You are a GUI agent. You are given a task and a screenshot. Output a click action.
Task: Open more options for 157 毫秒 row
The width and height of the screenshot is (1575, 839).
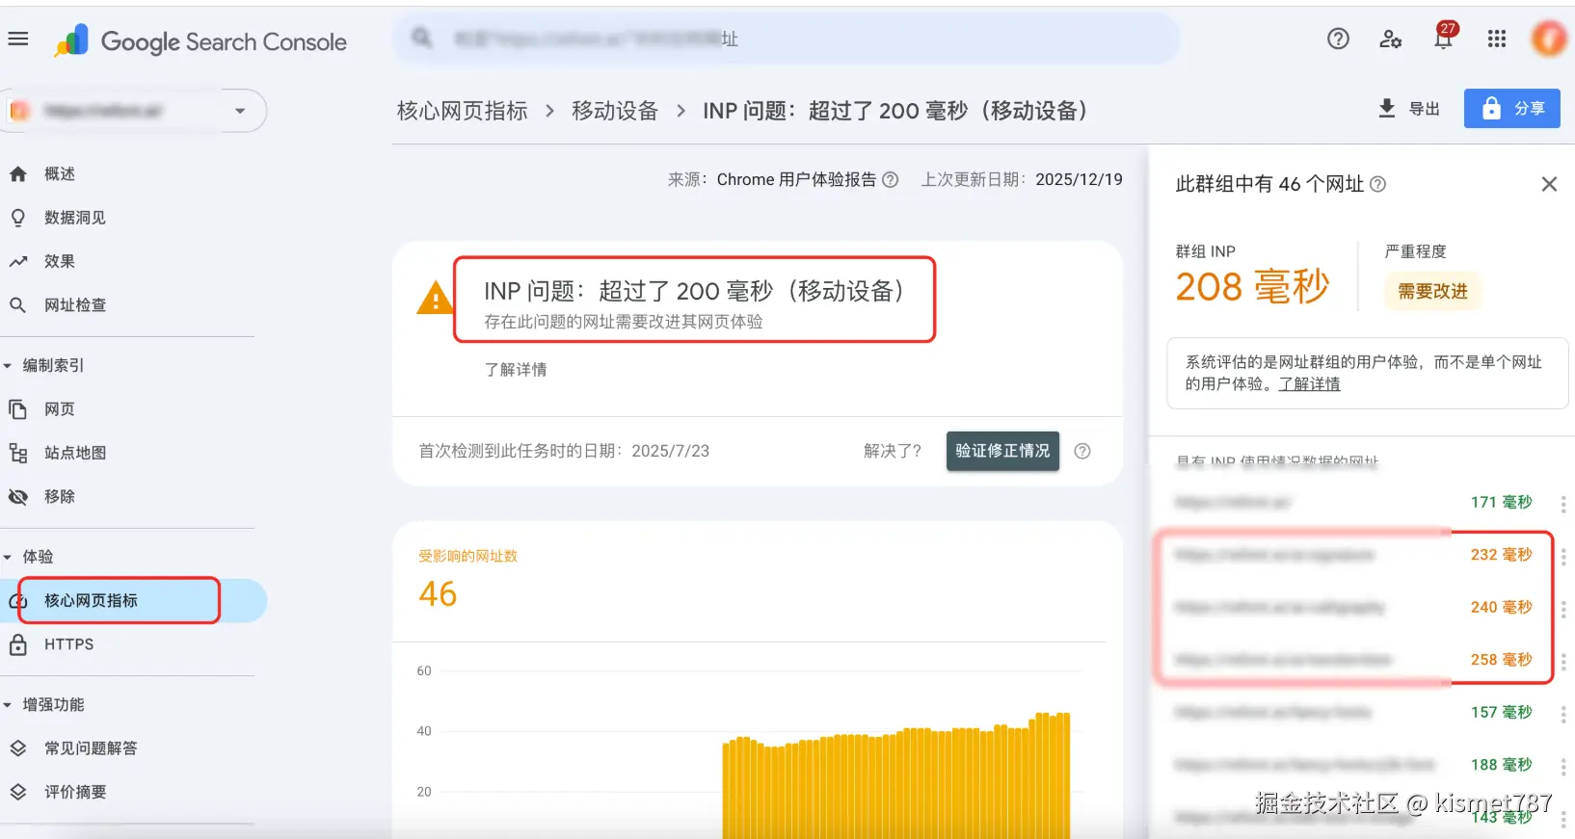point(1562,714)
